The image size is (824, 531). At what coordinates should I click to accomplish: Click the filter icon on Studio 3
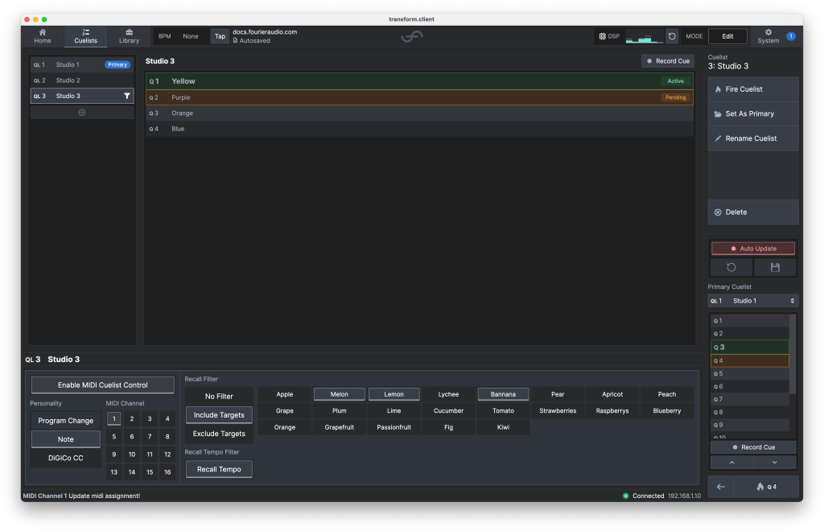click(x=126, y=96)
